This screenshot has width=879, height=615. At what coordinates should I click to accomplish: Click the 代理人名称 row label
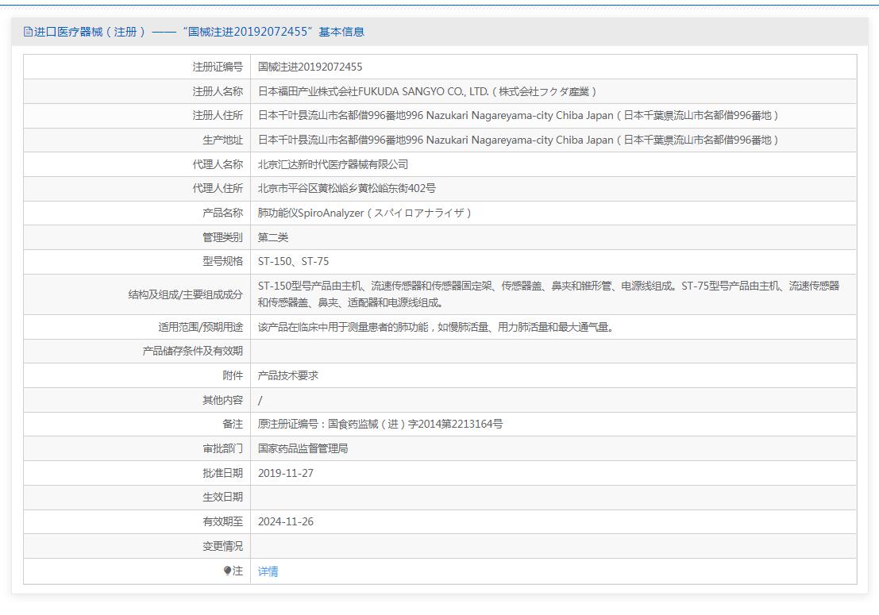tap(218, 164)
